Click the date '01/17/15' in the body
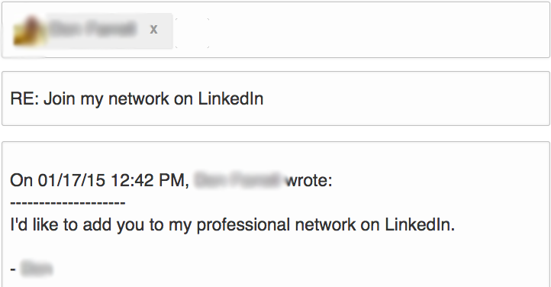Viewport: 551px width, 287px height. click(71, 180)
